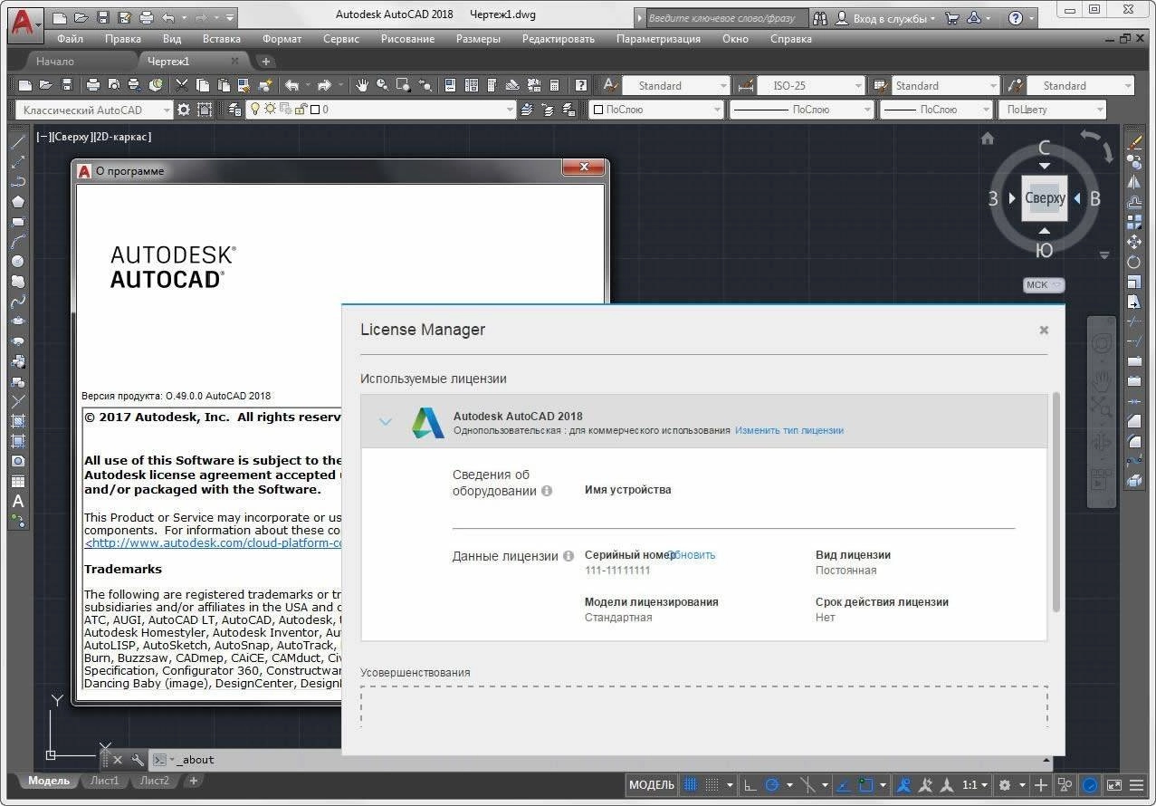Select the Line tool in the Draw toolbar
Screen dimensions: 1156x806
[17, 142]
